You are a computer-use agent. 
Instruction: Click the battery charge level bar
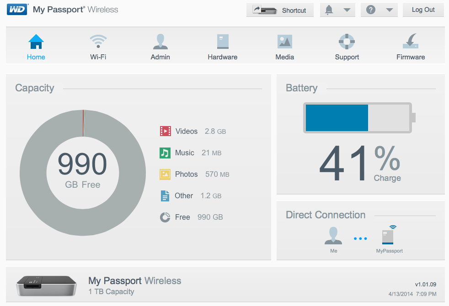click(x=357, y=118)
